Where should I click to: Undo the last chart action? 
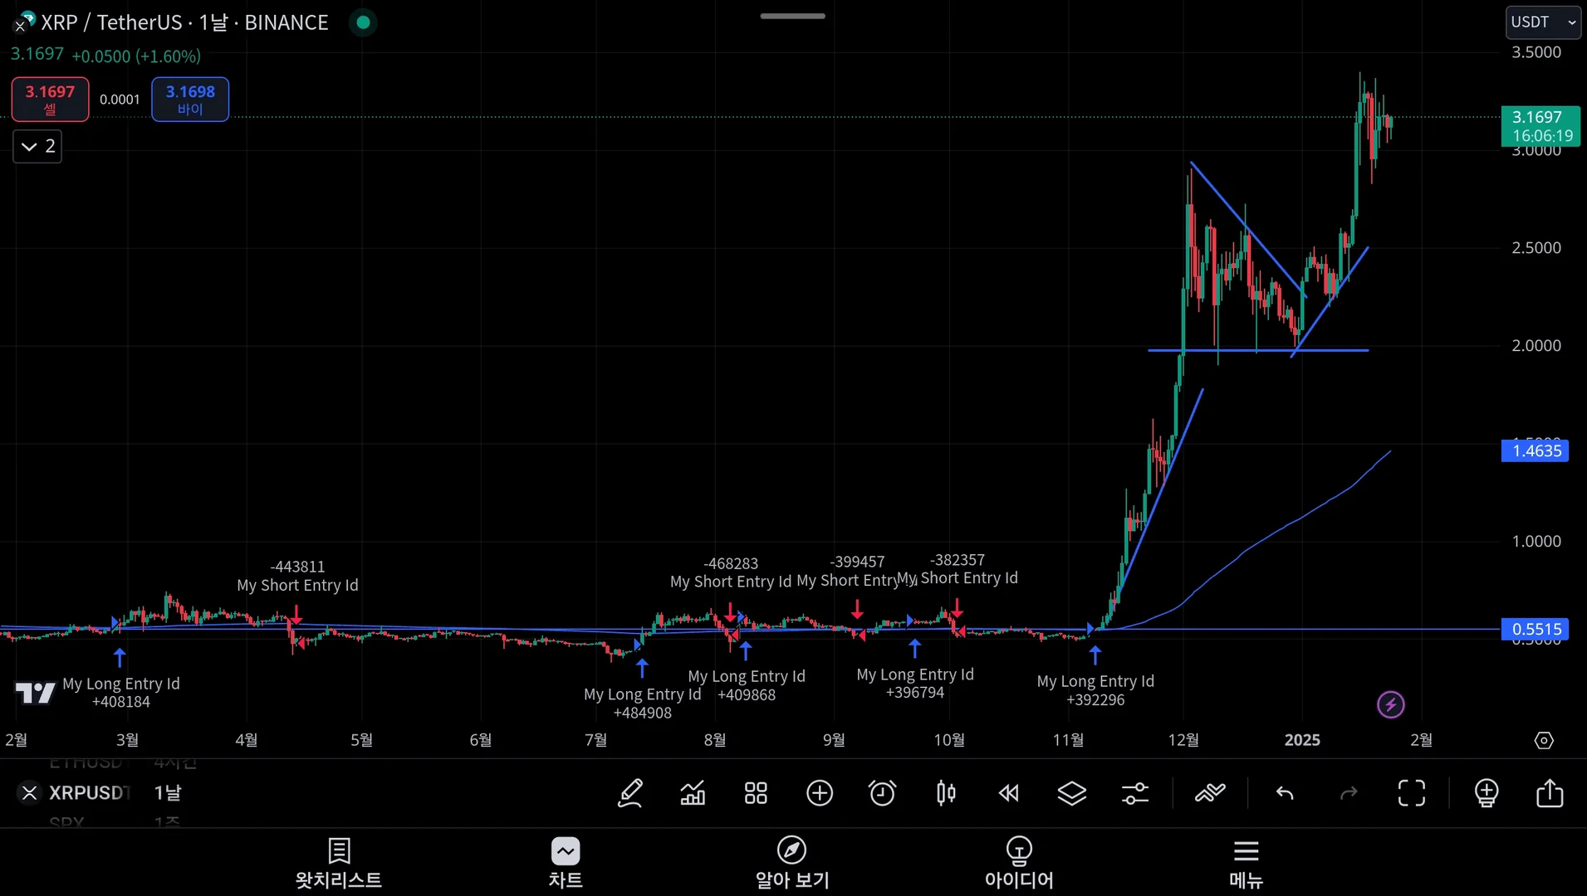coord(1285,793)
